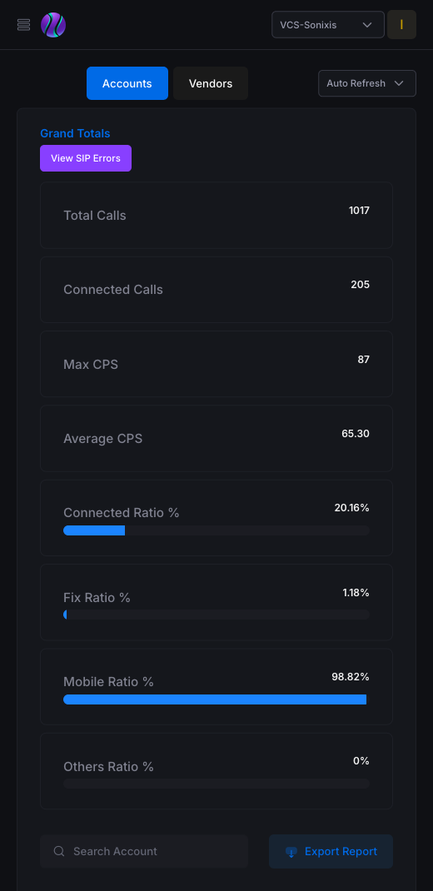
Task: Click the Grand Totals heading
Action: pyautogui.click(x=75, y=133)
